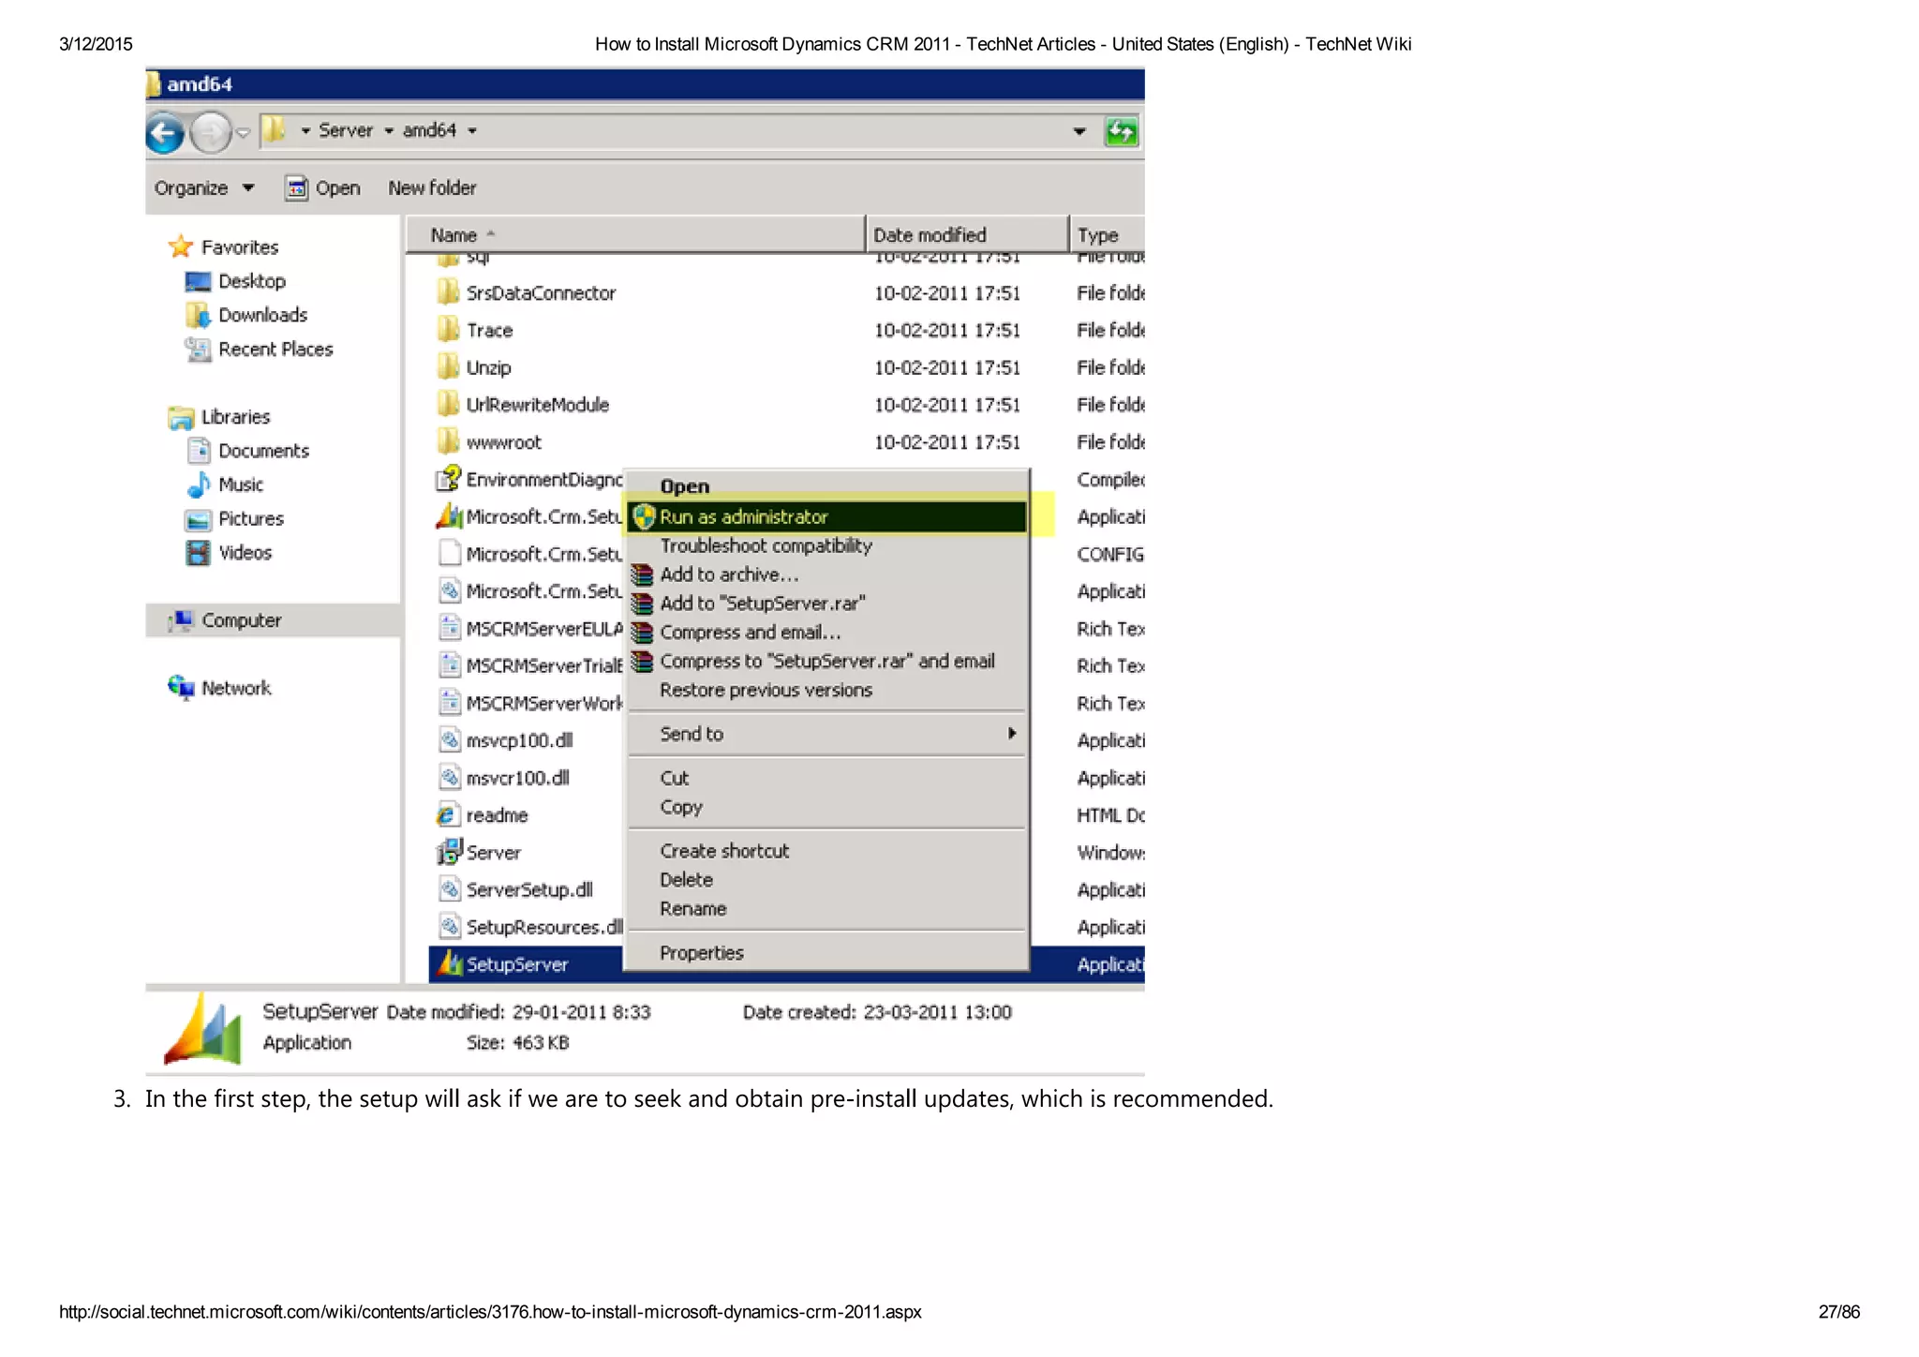This screenshot has height=1357, width=1919.
Task: Select Favorites star icon in sidebar
Action: [x=180, y=247]
